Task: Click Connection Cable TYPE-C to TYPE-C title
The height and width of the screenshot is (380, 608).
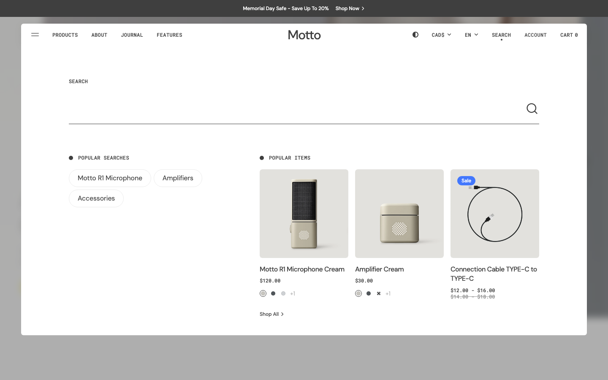Action: [x=494, y=274]
